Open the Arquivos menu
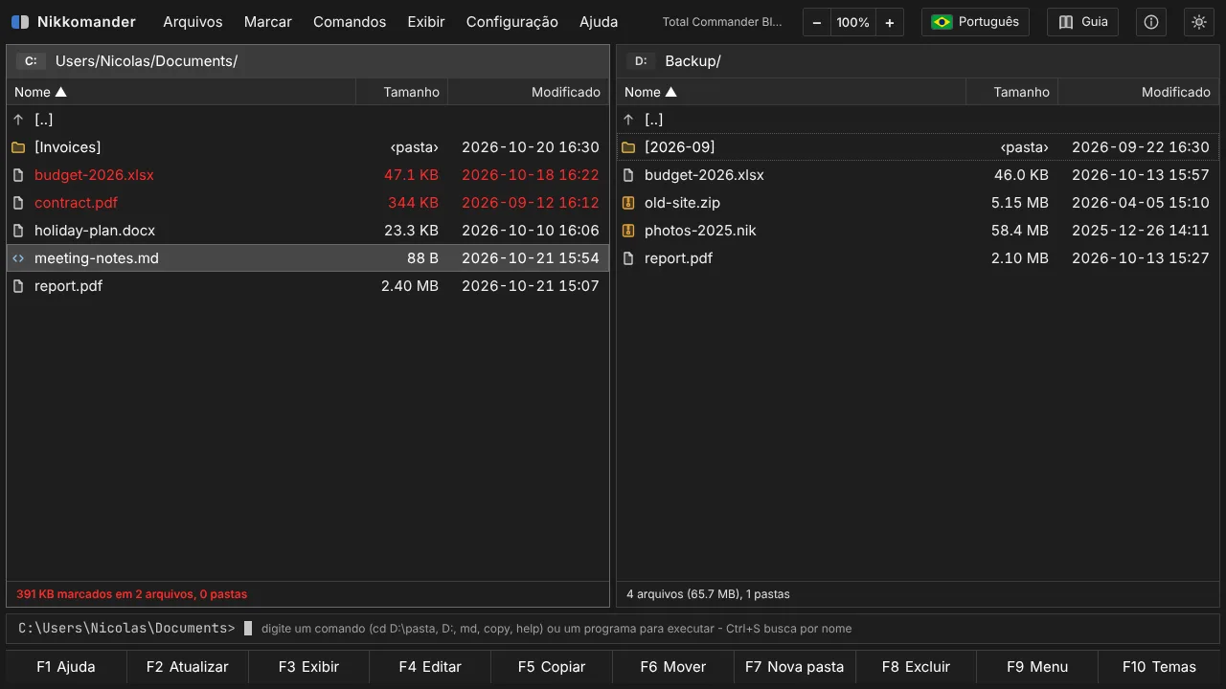 [193, 22]
